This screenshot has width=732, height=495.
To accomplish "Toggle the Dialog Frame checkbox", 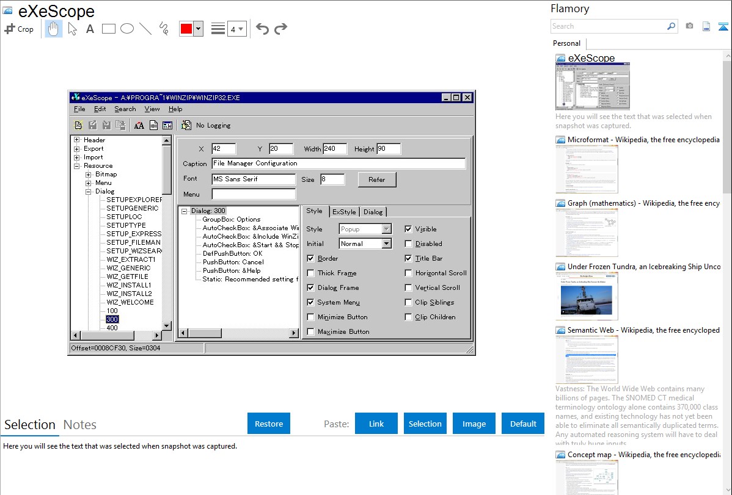I will 310,288.
